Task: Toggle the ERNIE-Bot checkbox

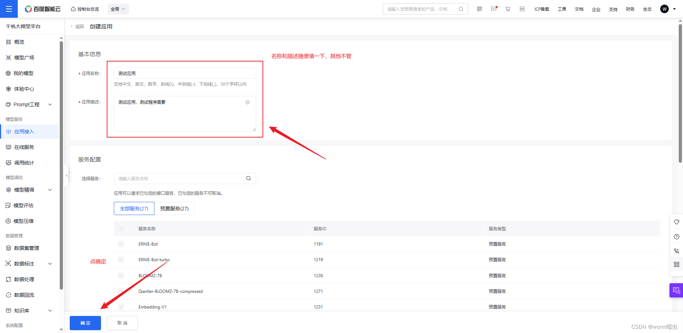Action: 121,244
